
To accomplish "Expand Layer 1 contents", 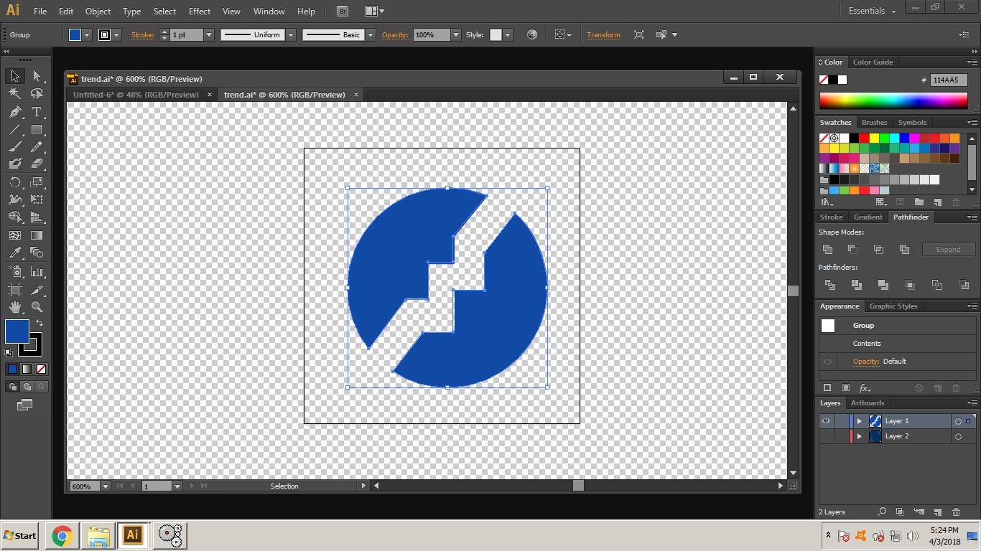I will 859,421.
